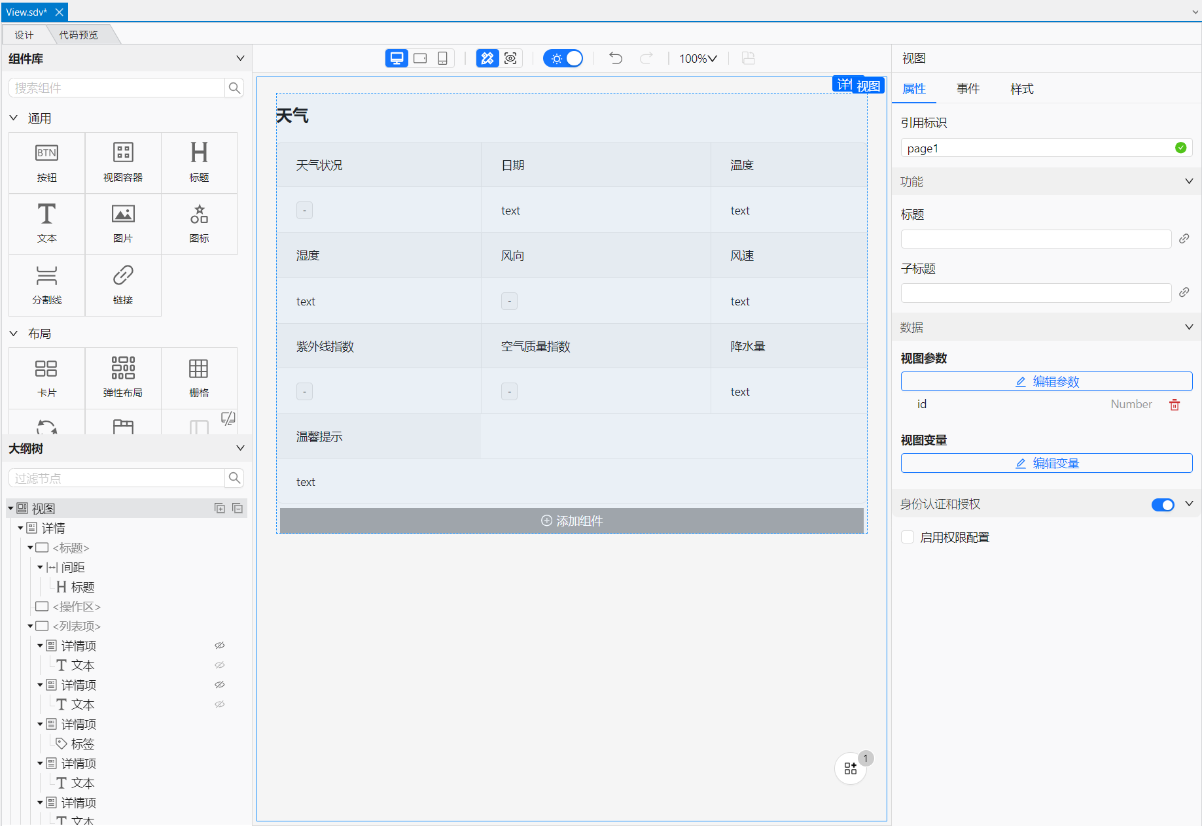1202x826 pixels.
Task: Switch to the 代码预览 tab
Action: tap(79, 35)
